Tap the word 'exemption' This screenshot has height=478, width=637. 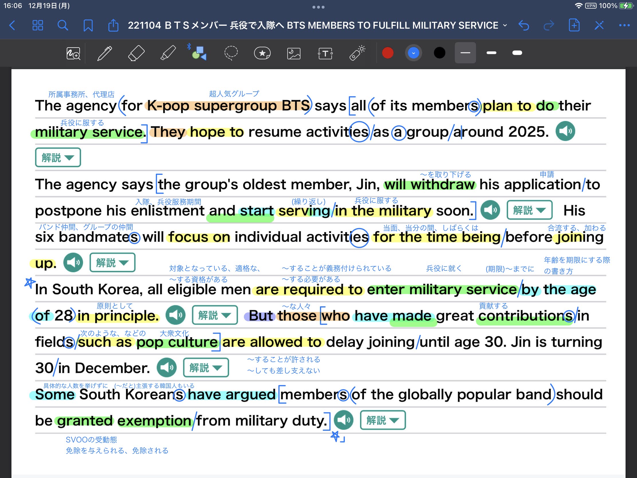click(x=154, y=421)
